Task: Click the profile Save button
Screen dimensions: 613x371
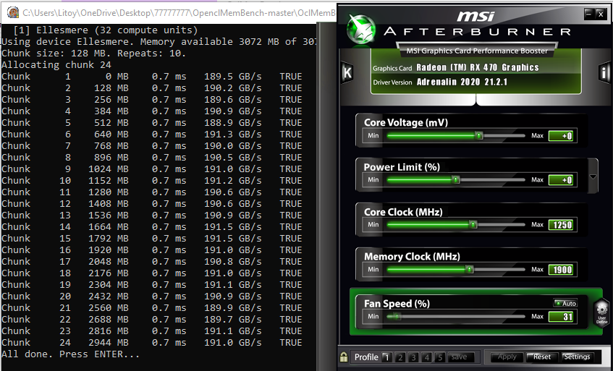Action: (x=460, y=357)
